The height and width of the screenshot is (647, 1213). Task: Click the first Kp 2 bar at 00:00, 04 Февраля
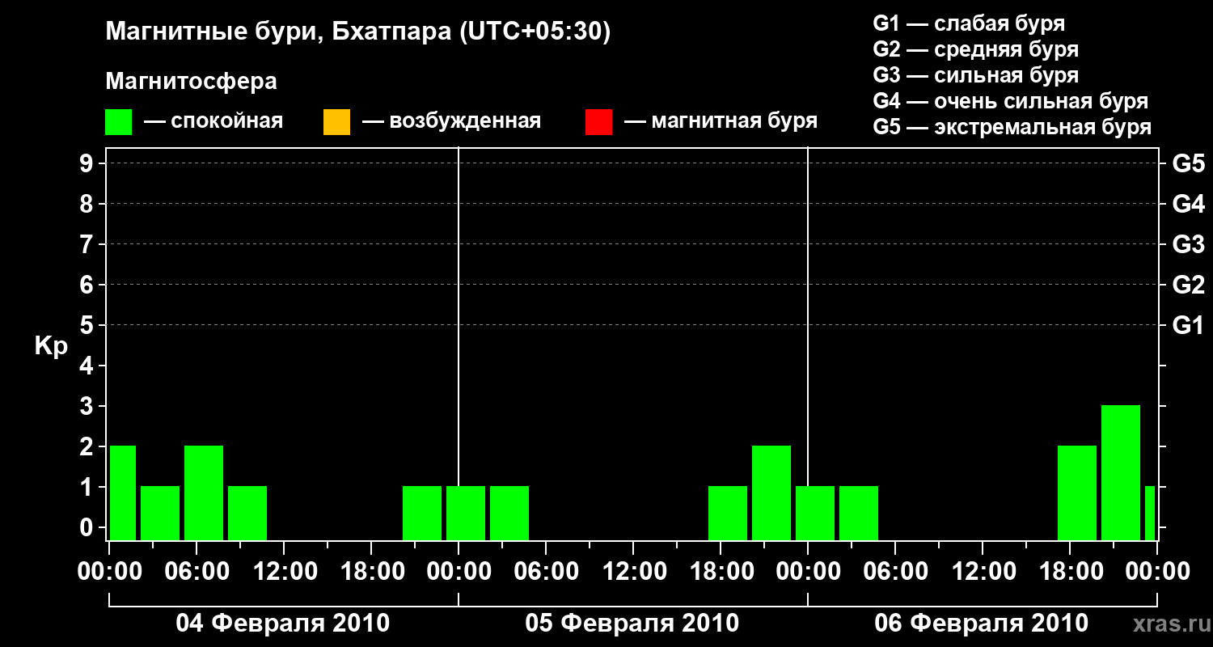click(123, 493)
